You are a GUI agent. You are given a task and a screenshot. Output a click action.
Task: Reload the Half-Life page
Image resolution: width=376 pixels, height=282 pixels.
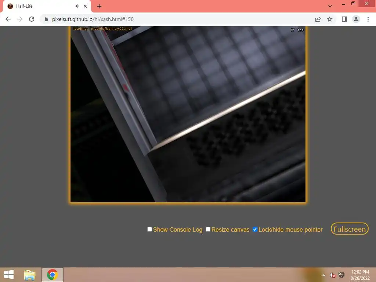pos(32,19)
